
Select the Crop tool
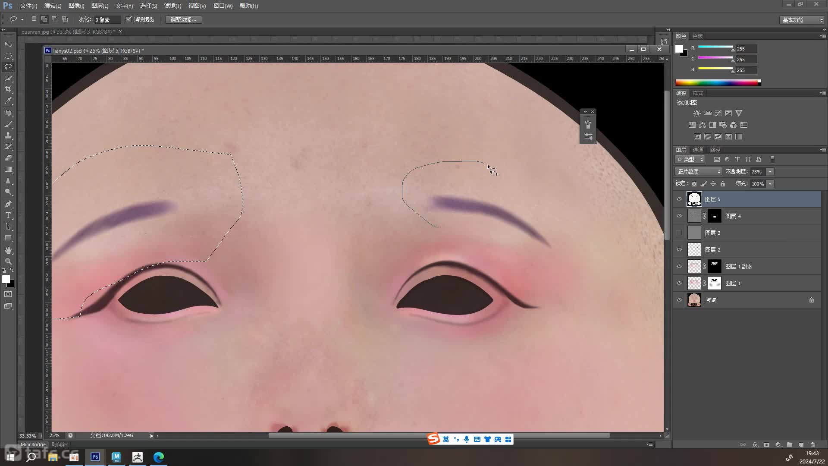tap(8, 89)
